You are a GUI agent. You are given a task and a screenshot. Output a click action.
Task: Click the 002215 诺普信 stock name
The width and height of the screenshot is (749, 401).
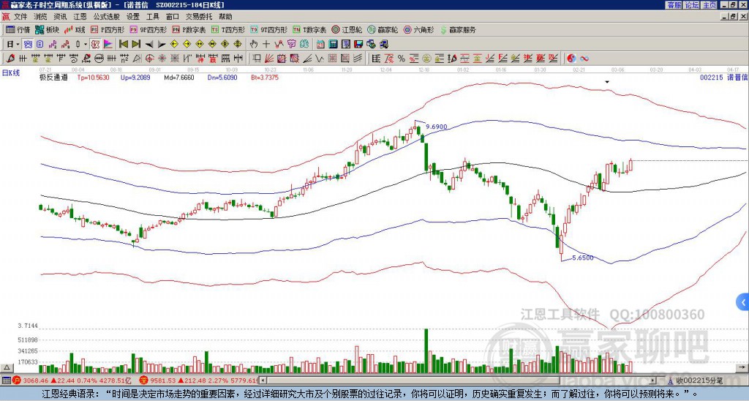tap(723, 78)
